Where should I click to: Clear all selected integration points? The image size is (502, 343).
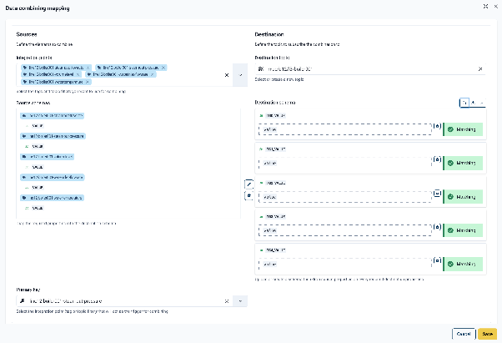pos(227,74)
